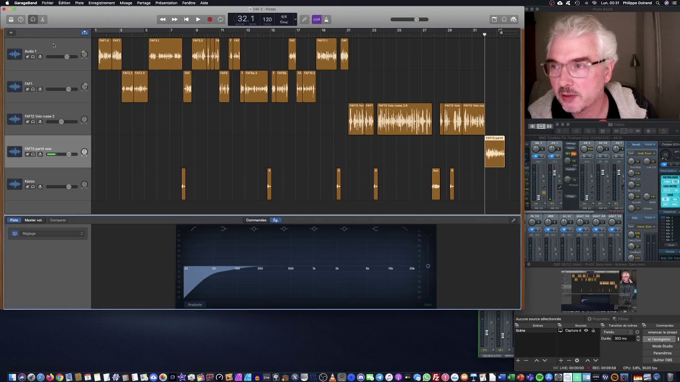Toggle the Catch Playhead button
680x382 pixels.
tap(84, 32)
